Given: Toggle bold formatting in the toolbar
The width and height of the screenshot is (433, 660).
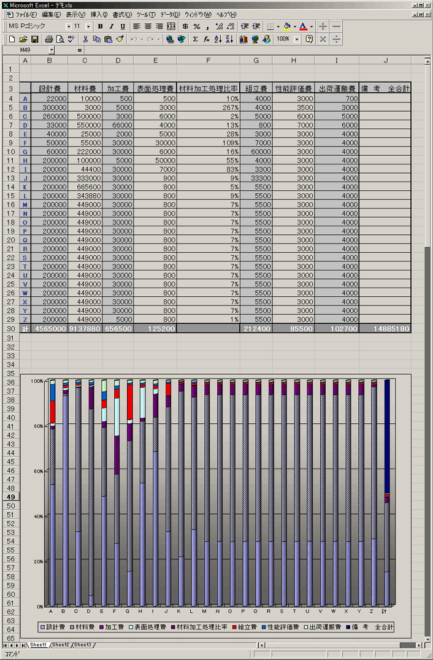Looking at the screenshot, I should pyautogui.click(x=101, y=27).
